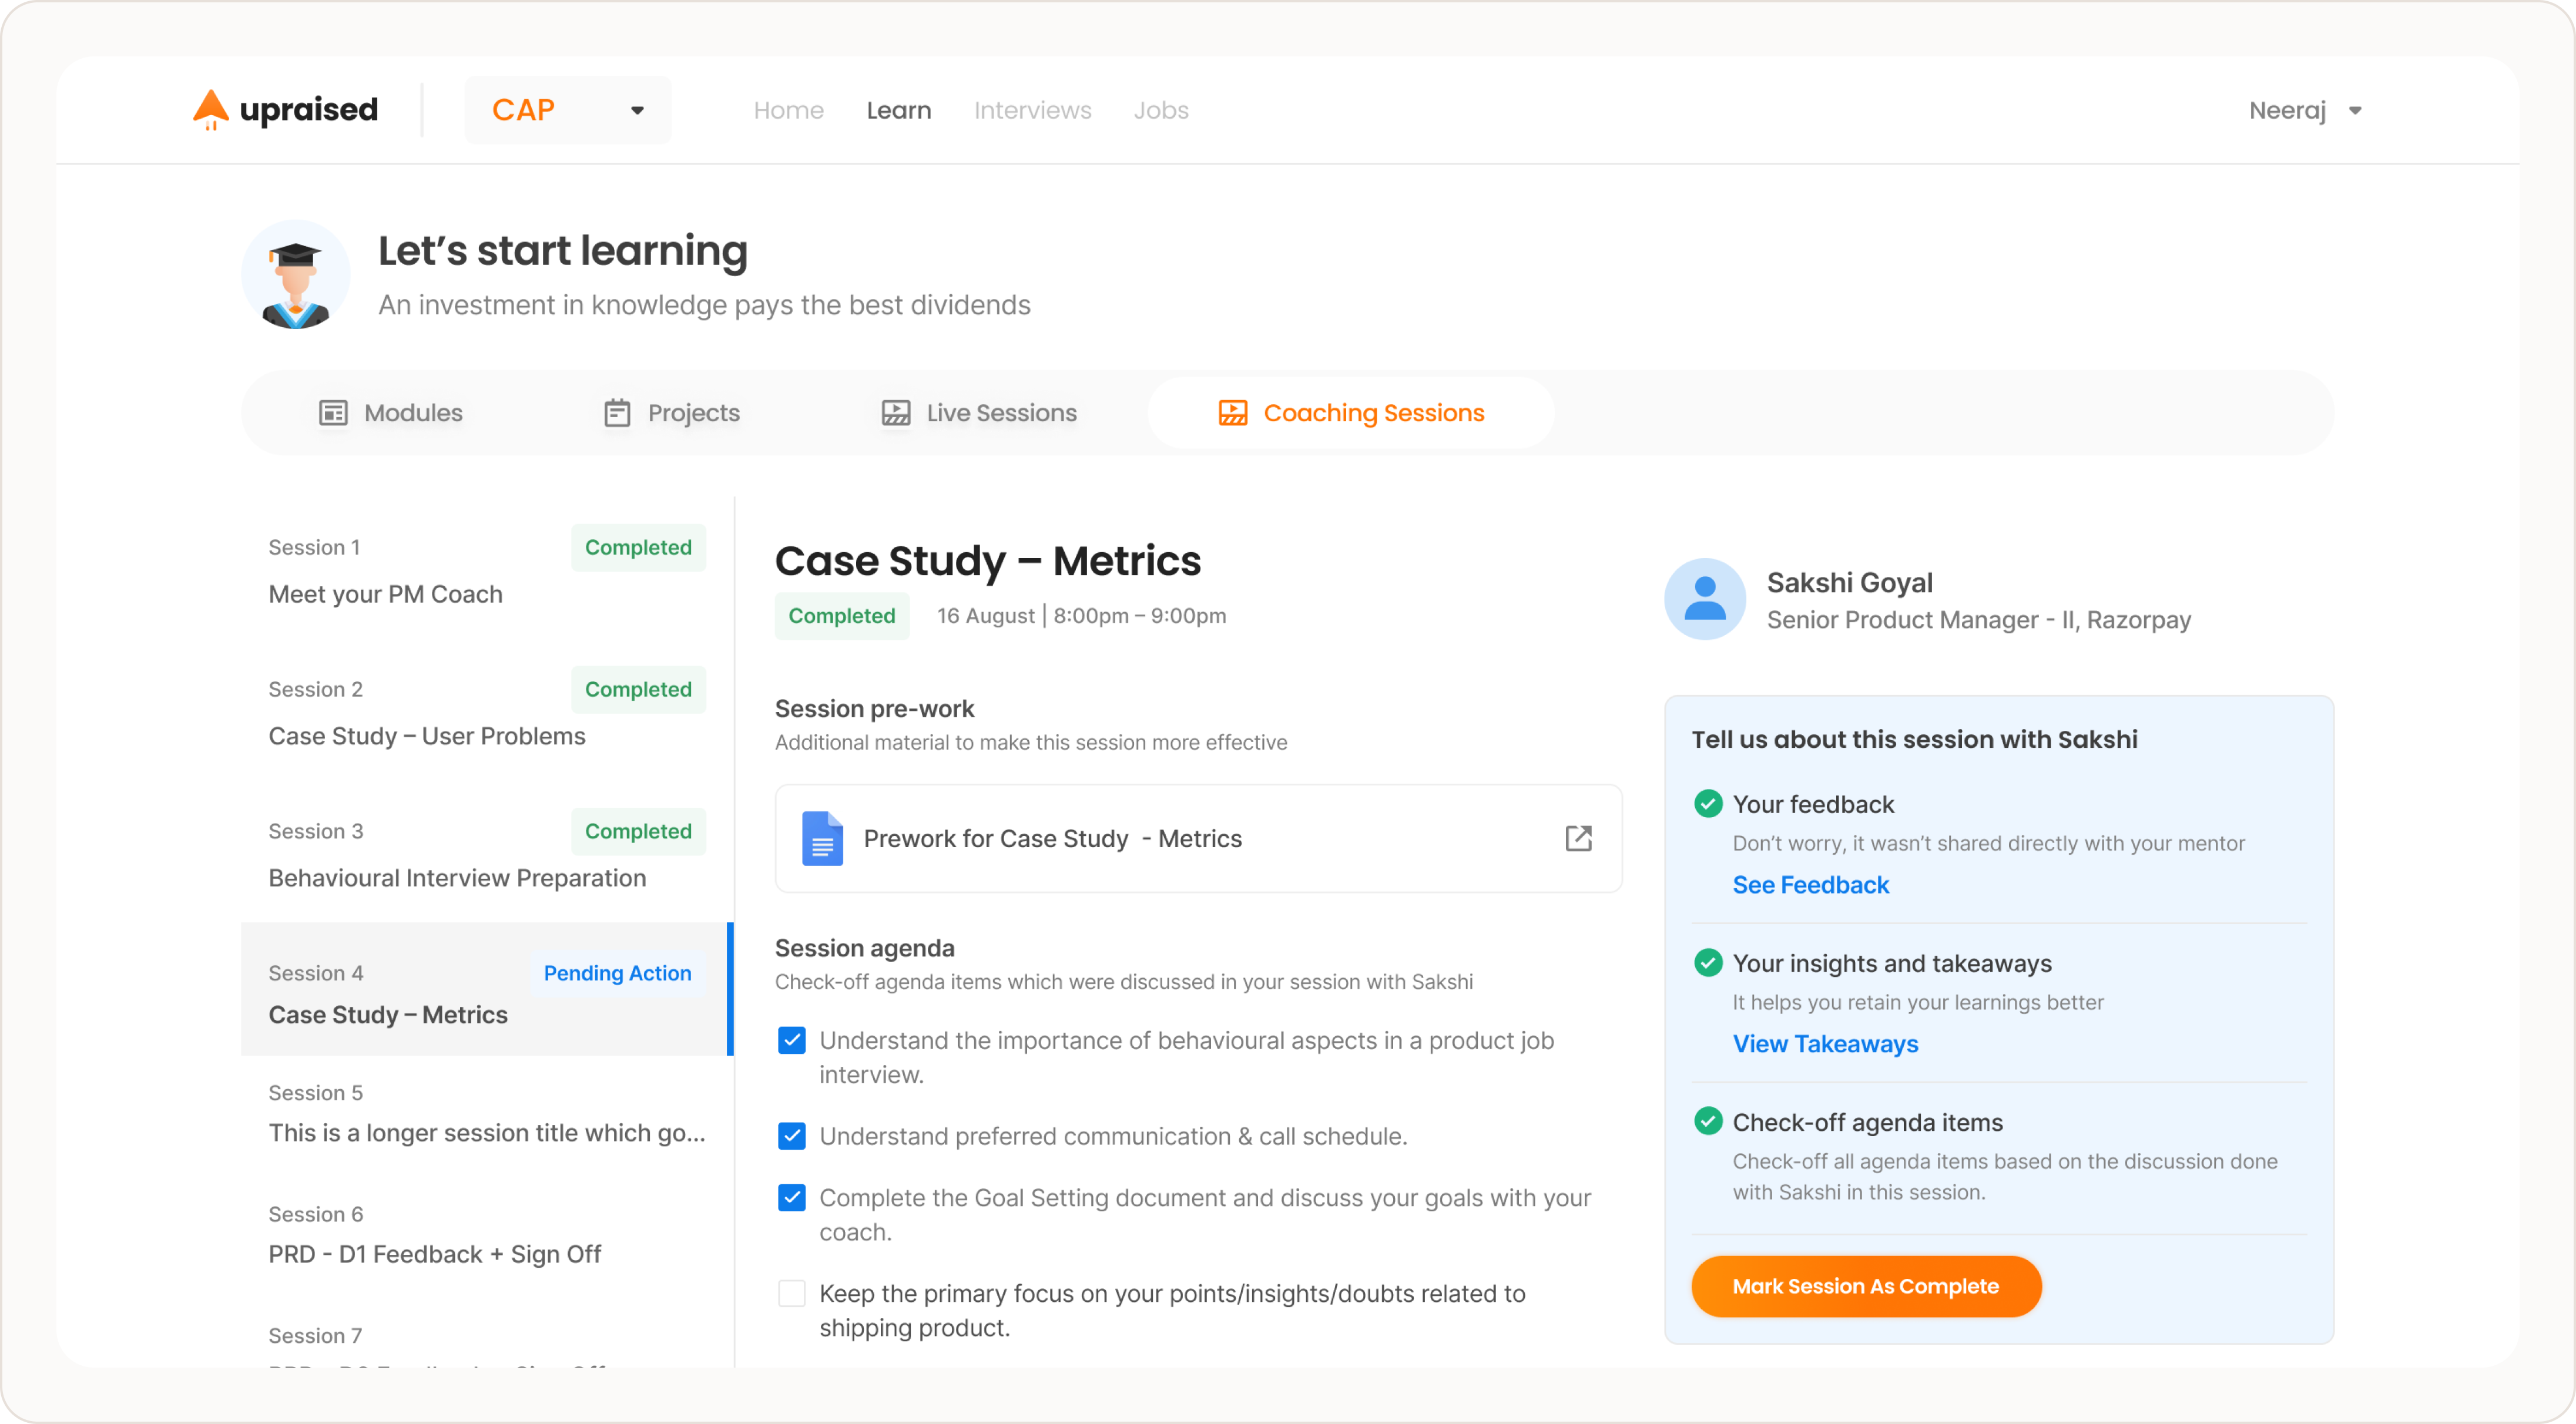Click the Live Sessions presentation icon
The image size is (2576, 1424).
(x=896, y=413)
